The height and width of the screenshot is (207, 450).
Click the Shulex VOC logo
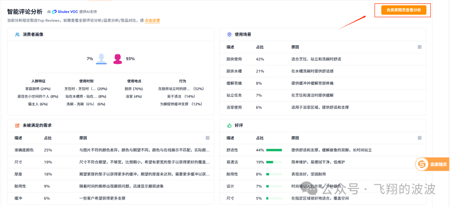point(65,12)
